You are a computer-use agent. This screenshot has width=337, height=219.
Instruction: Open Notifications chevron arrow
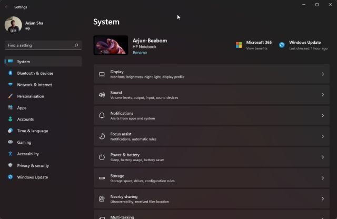[x=323, y=116]
